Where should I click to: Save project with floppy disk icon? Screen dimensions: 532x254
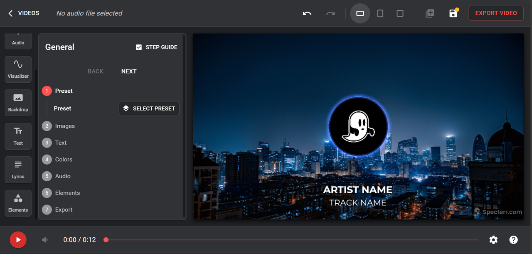coord(453,13)
